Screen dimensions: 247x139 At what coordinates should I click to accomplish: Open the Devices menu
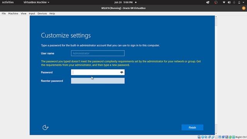click(x=42, y=14)
